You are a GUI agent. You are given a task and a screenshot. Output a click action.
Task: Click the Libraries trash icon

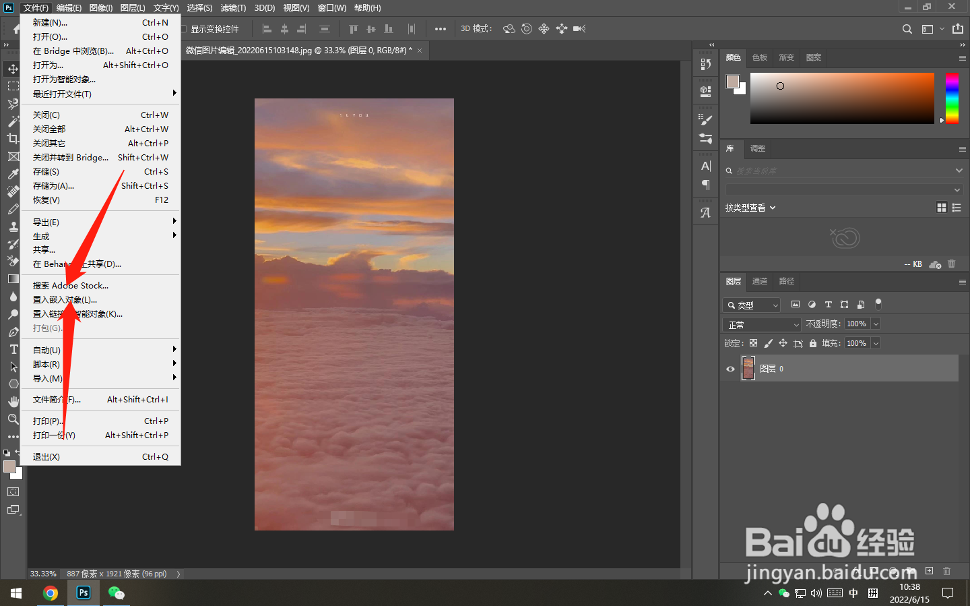[952, 264]
